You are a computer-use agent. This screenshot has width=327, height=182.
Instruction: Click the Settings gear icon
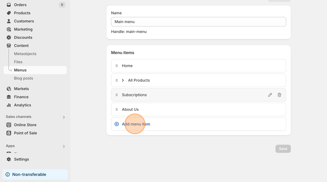coord(9,159)
